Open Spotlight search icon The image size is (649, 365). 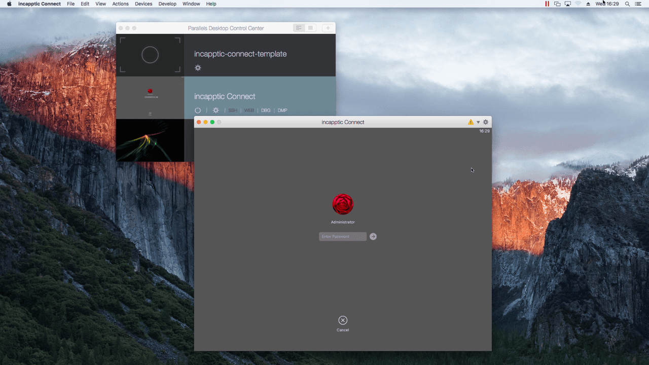coord(627,4)
